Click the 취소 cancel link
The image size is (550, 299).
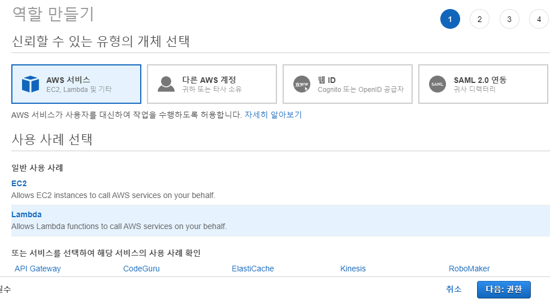coord(453,289)
